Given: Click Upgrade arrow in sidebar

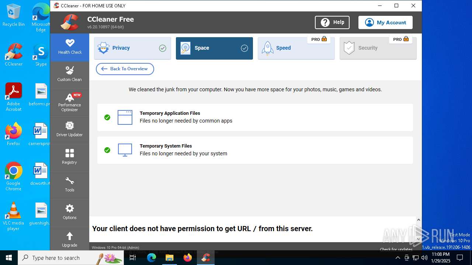Looking at the screenshot, I should [x=70, y=236].
